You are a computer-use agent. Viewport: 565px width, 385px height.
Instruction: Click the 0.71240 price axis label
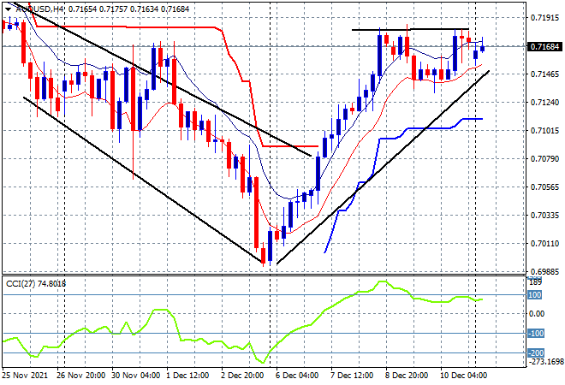pyautogui.click(x=544, y=103)
